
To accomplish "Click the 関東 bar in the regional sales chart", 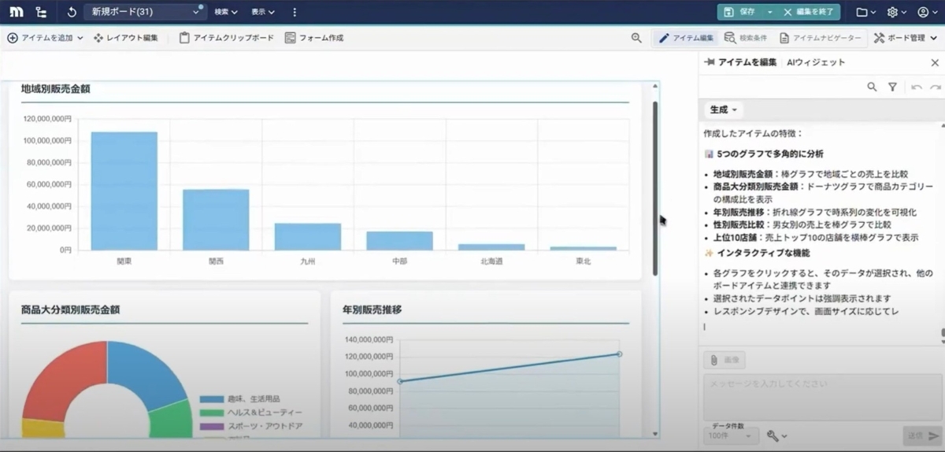I will click(x=124, y=191).
